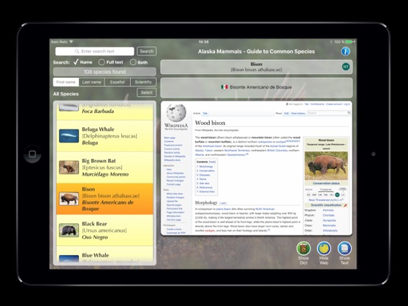Click the Log in link
This screenshot has width=408, height=306.
click(x=347, y=104)
